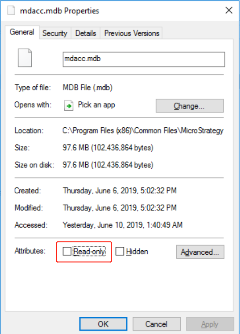Click the large blank document icon
Viewport: 240px width, 334px height.
[x=25, y=58]
